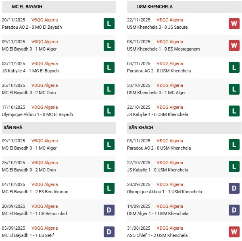Open the VĐQG Algeria link dated 20/11/2025
The height and width of the screenshot is (241, 242).
pyautogui.click(x=44, y=20)
